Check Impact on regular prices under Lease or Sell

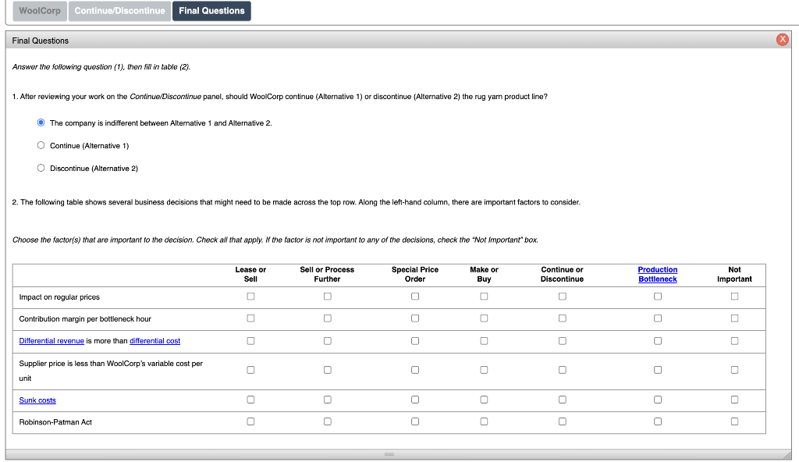(250, 296)
